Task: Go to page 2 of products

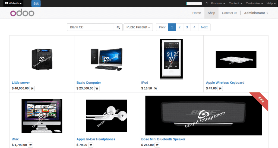Action: coord(179,27)
